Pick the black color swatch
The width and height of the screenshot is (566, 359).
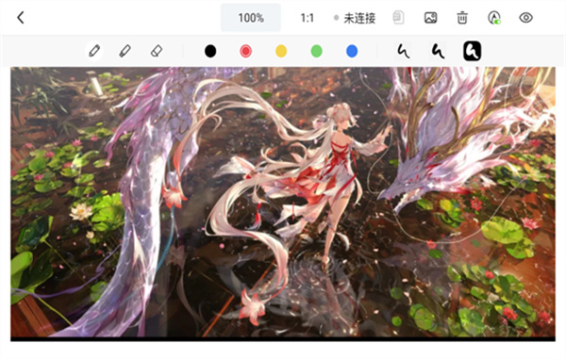pyautogui.click(x=210, y=51)
